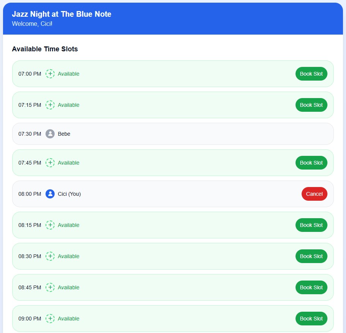Cancel Cici's 08:00 PM booking

click(314, 194)
